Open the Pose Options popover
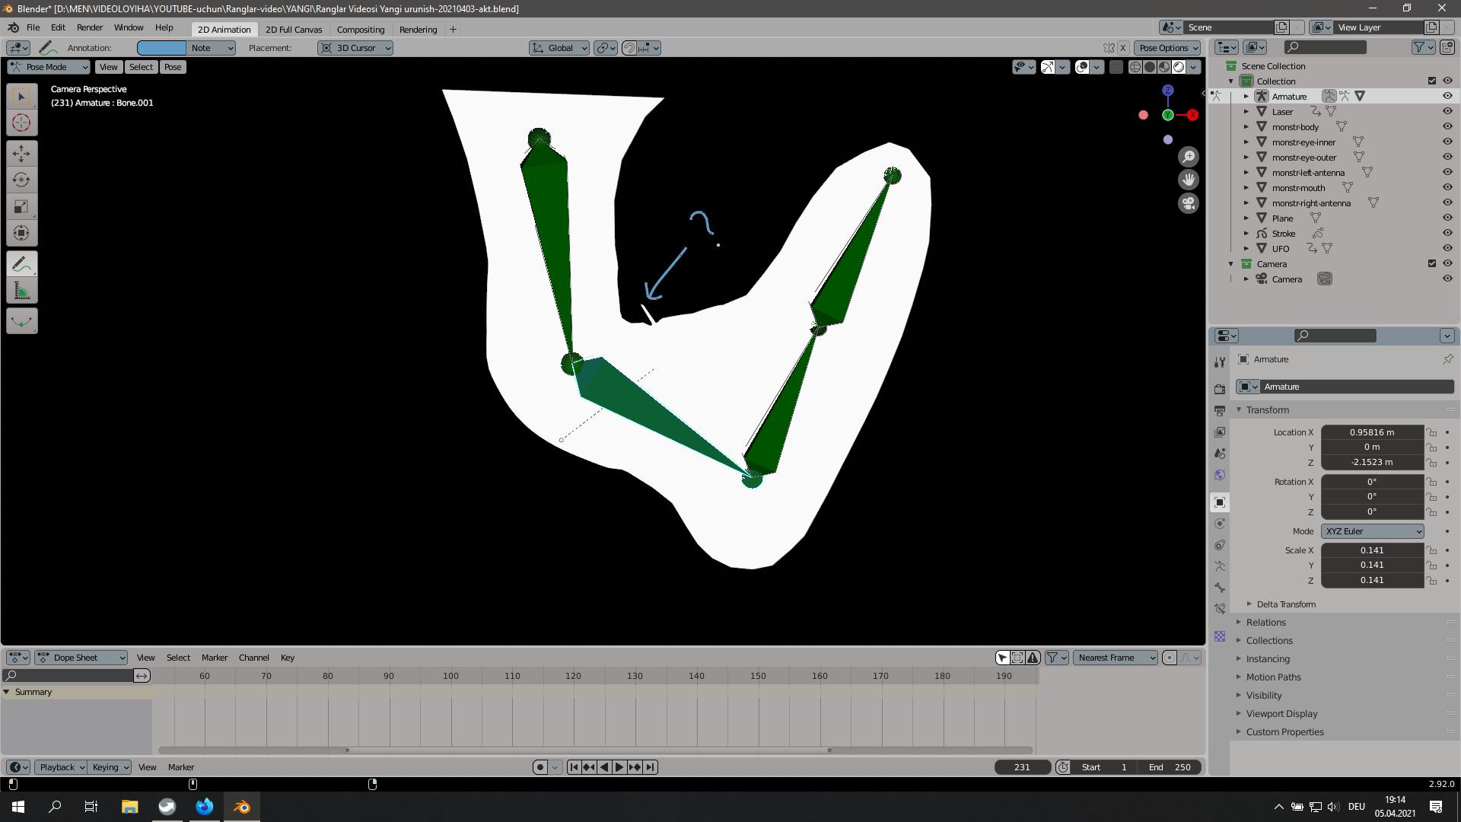This screenshot has height=822, width=1461. pyautogui.click(x=1169, y=48)
